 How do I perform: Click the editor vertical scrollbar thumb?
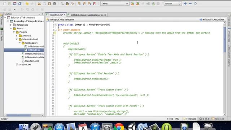tap(225, 39)
